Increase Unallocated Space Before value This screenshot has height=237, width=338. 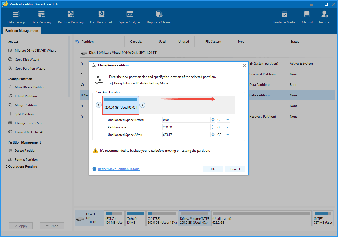[x=213, y=119]
